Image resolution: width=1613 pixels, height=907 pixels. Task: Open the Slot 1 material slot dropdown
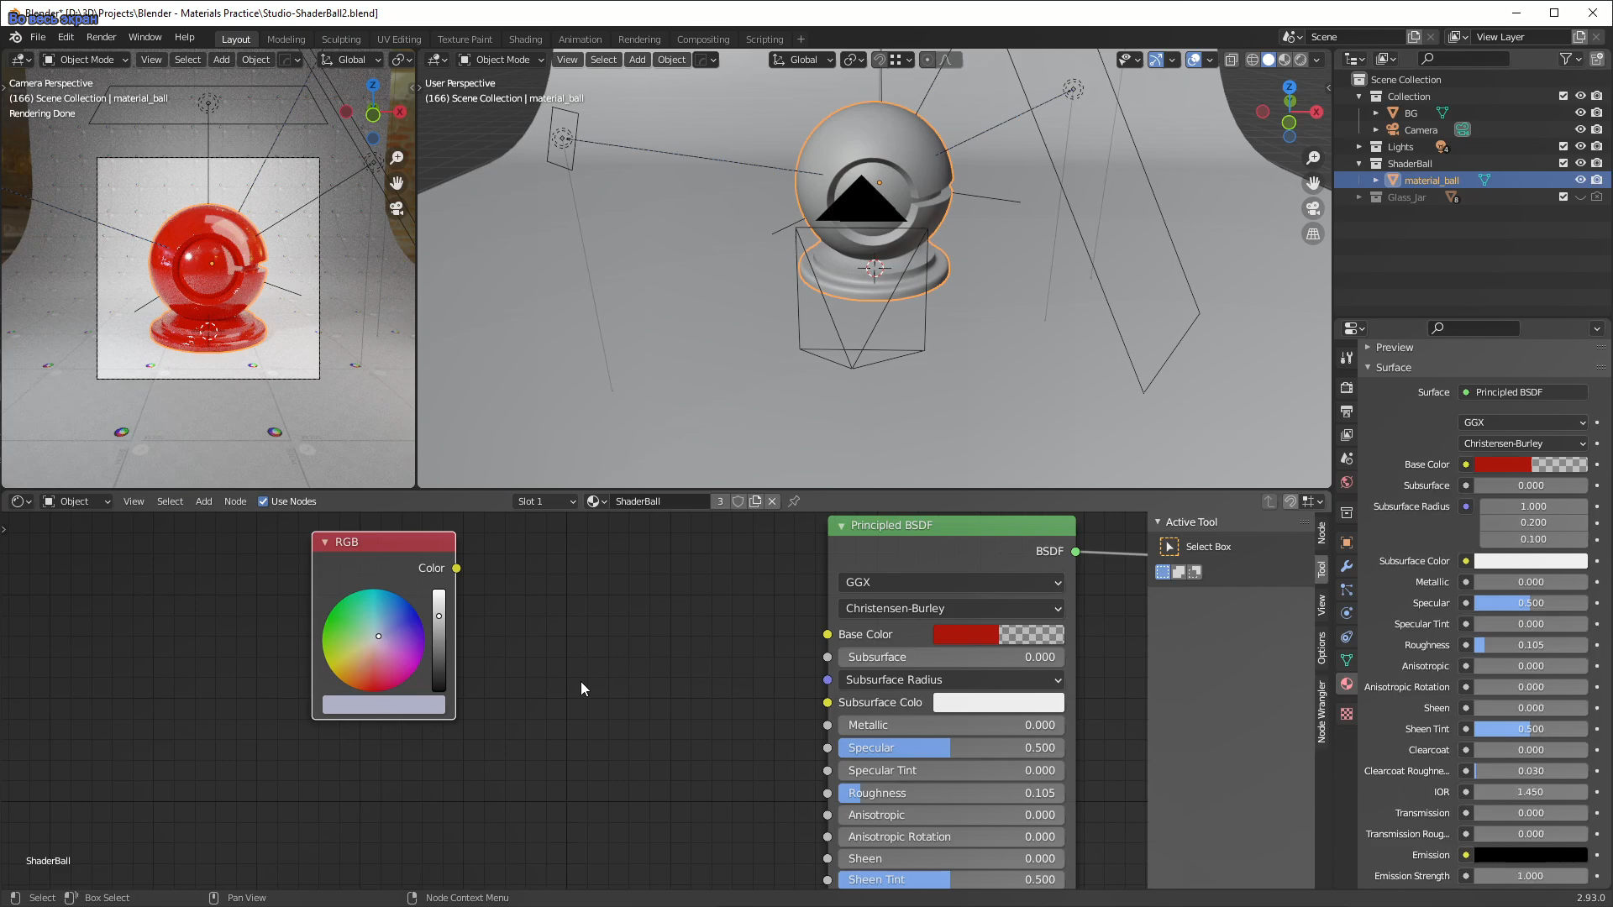pos(545,501)
